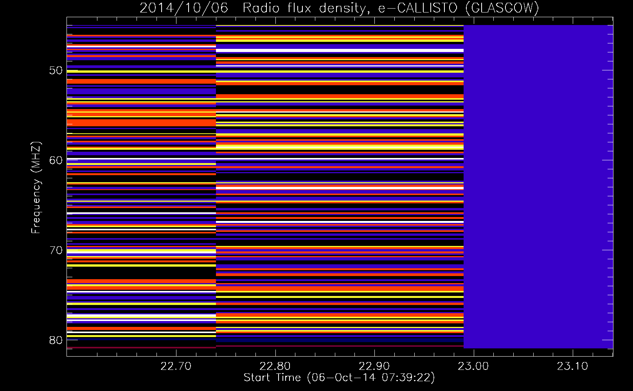Click the time axis label '23.00'
This screenshot has height=391, width=633.
coord(473,366)
